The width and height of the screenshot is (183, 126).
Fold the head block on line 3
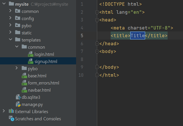pos(97,20)
